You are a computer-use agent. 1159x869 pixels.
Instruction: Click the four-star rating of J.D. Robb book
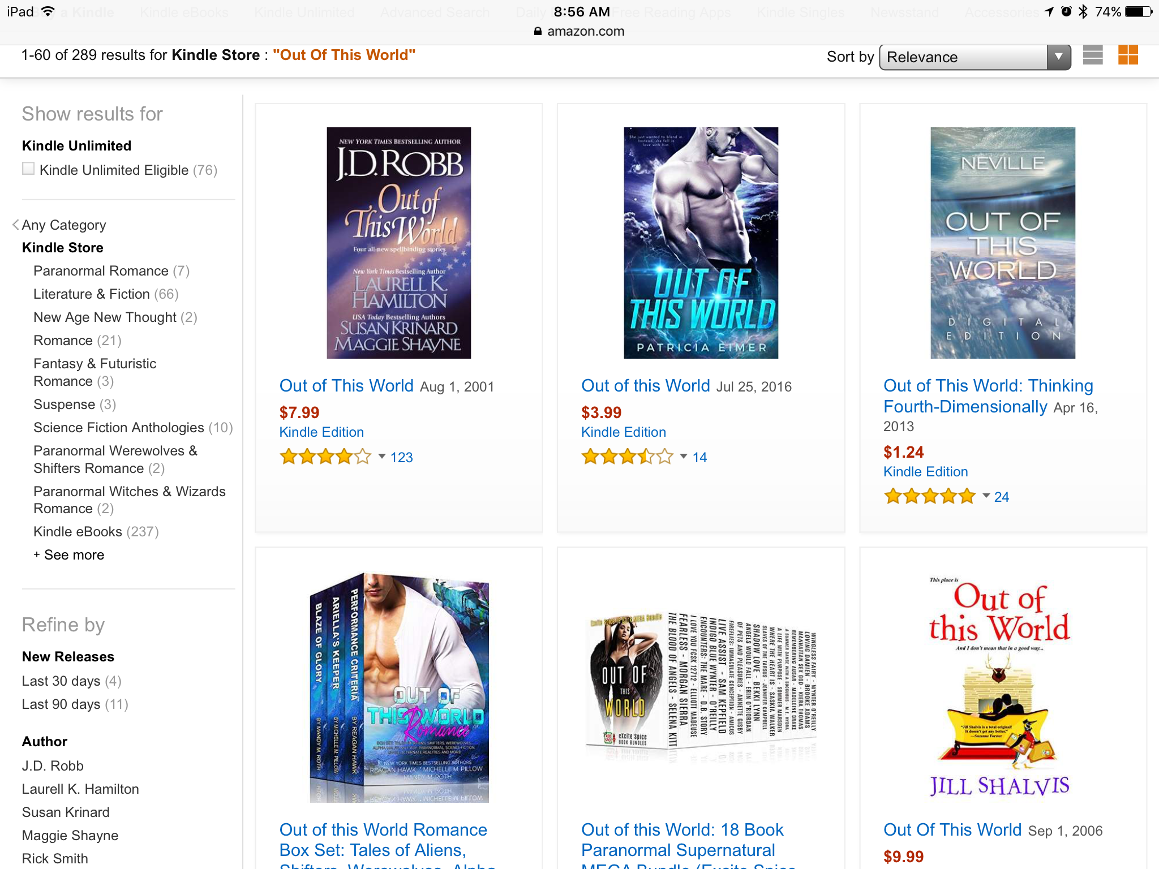click(325, 457)
